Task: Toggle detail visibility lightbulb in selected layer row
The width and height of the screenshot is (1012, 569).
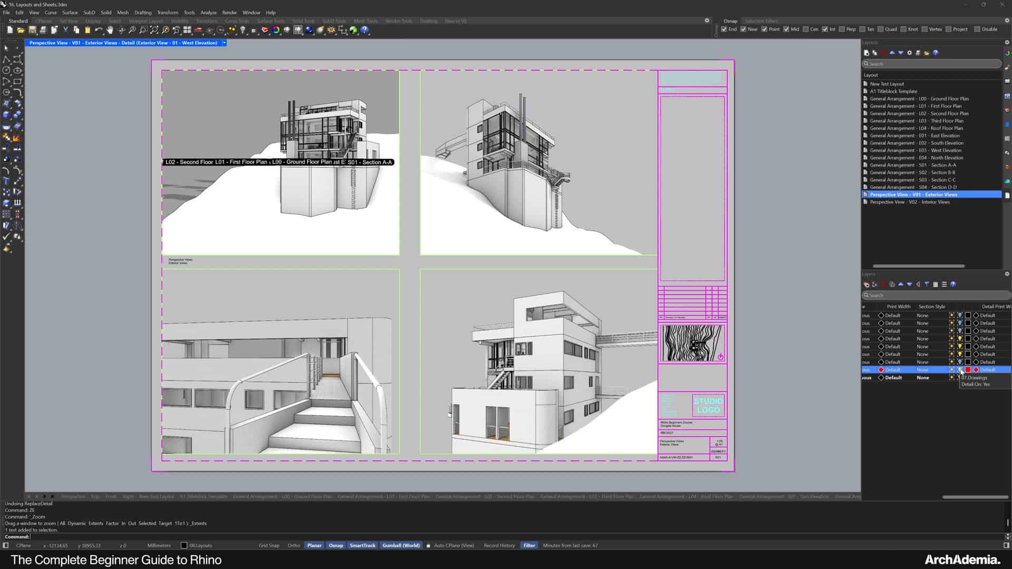Action: pyautogui.click(x=960, y=369)
